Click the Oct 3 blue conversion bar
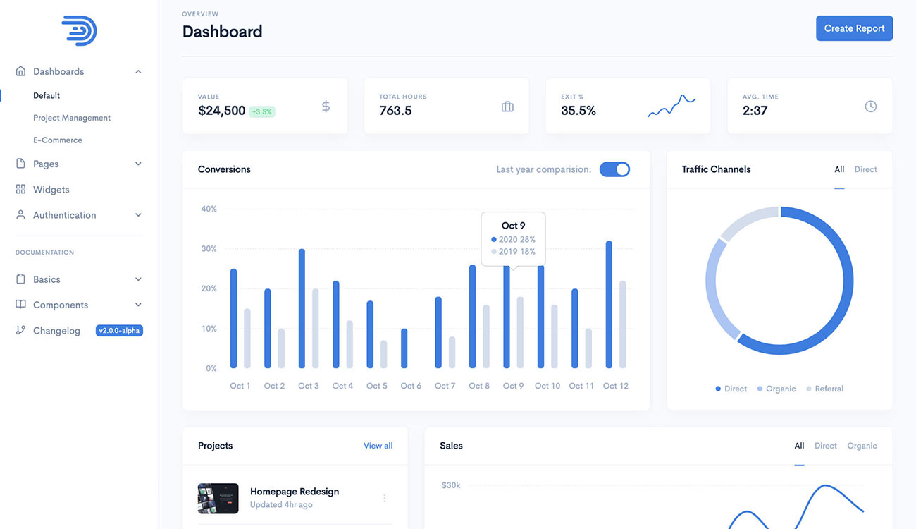Screen dimensions: 916x529 (302, 308)
